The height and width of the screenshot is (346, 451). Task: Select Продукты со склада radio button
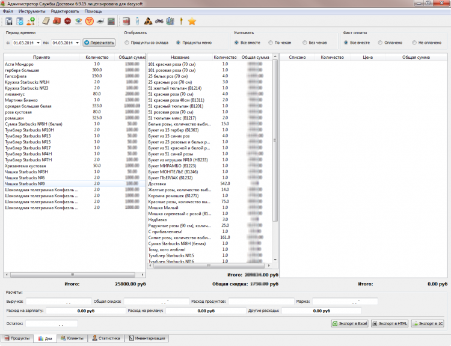coord(127,43)
